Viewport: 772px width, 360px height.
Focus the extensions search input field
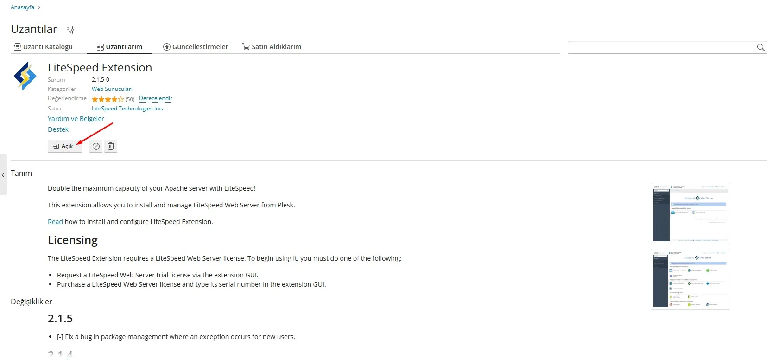point(661,47)
